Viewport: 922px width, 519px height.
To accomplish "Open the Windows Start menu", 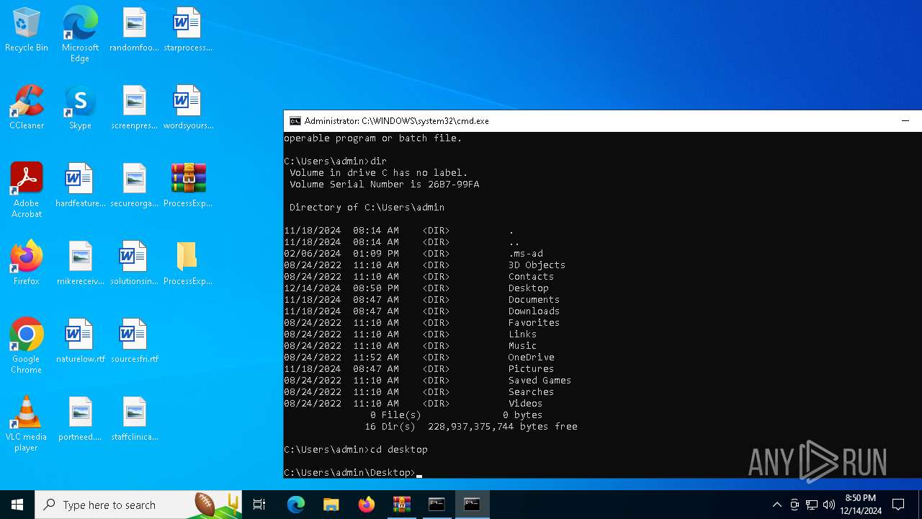I will pyautogui.click(x=17, y=505).
